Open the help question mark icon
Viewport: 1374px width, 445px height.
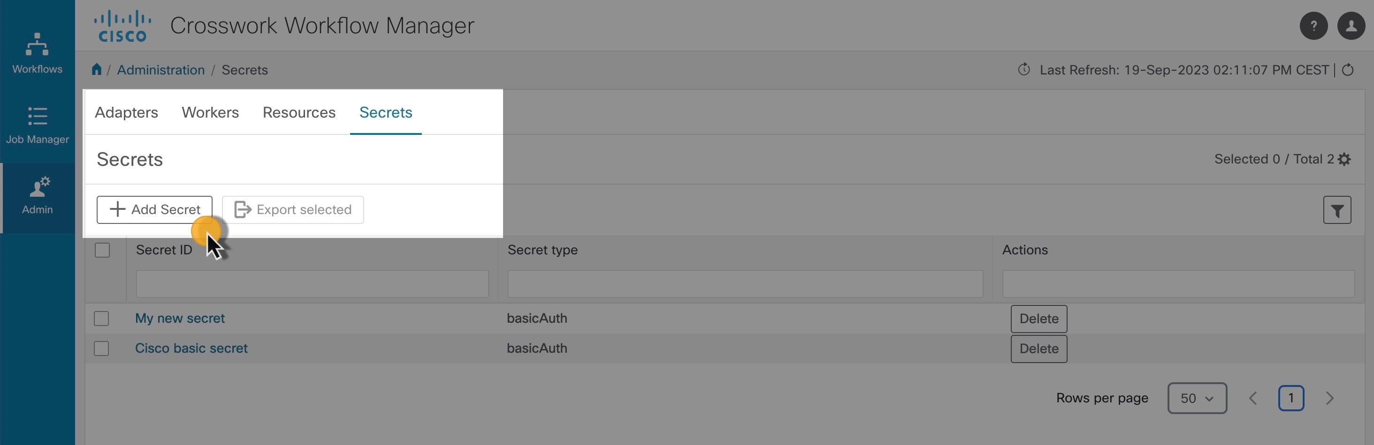(1313, 26)
